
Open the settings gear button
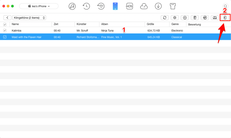[175, 18]
